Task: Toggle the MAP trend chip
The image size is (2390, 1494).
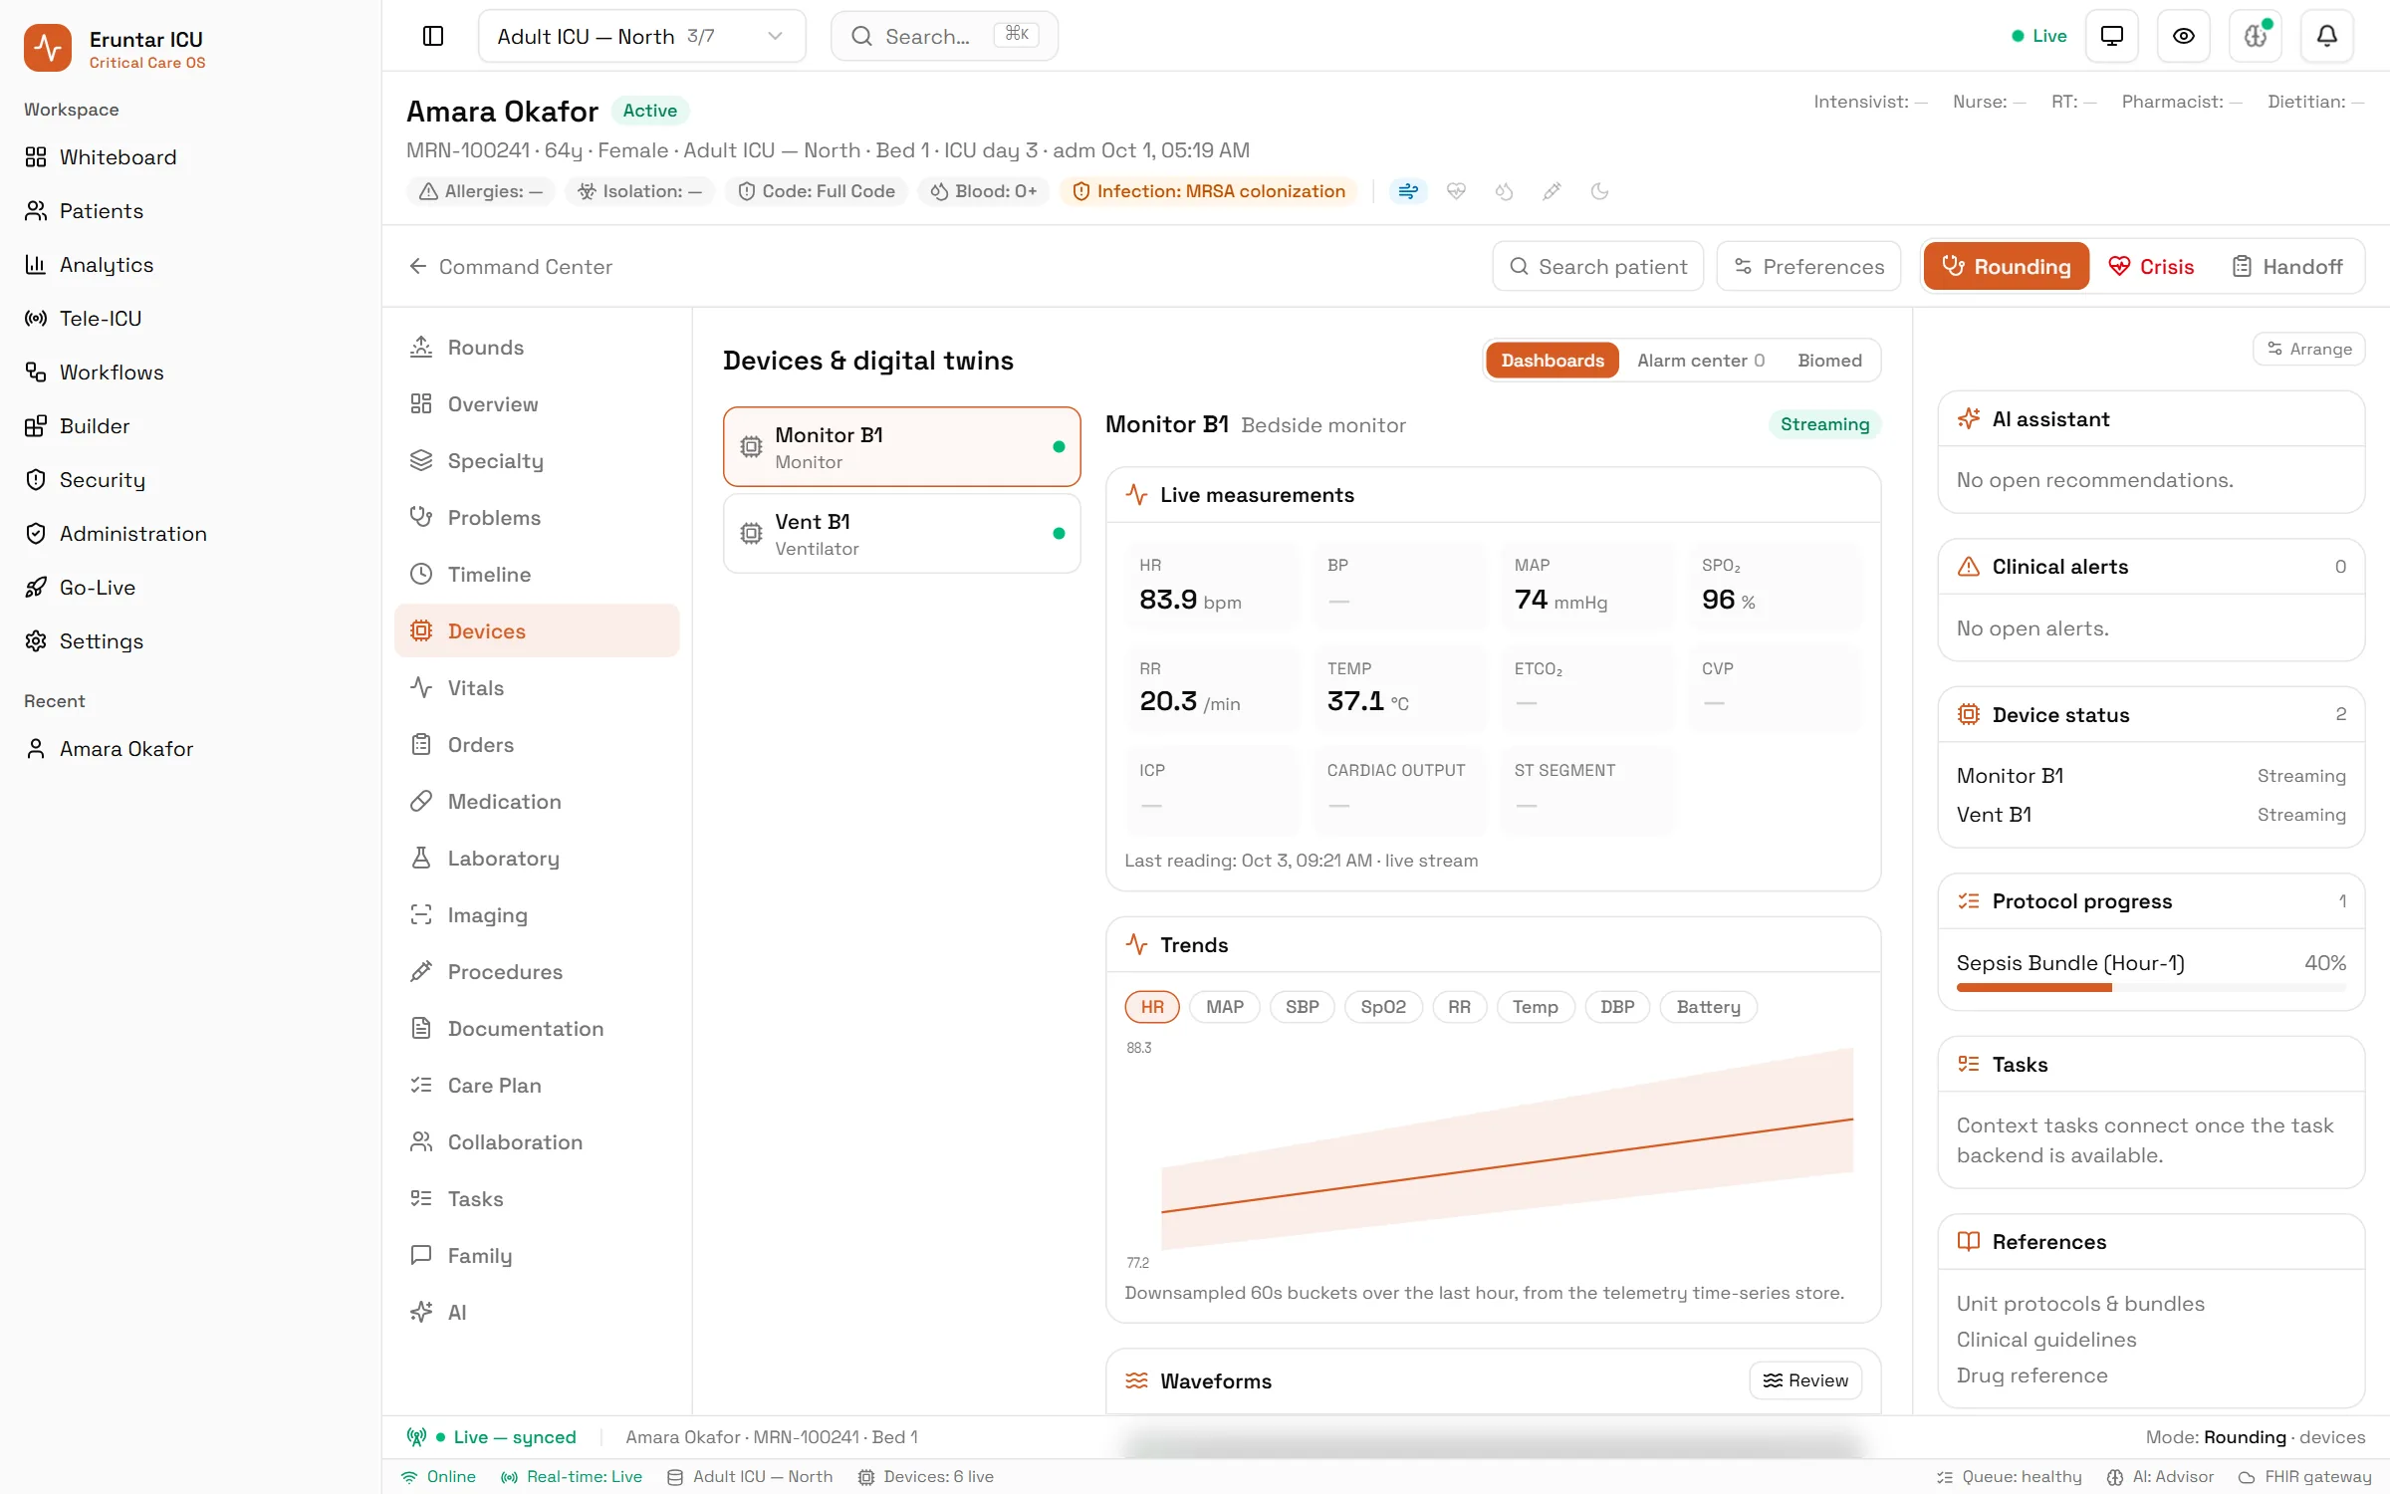Action: point(1224,1007)
